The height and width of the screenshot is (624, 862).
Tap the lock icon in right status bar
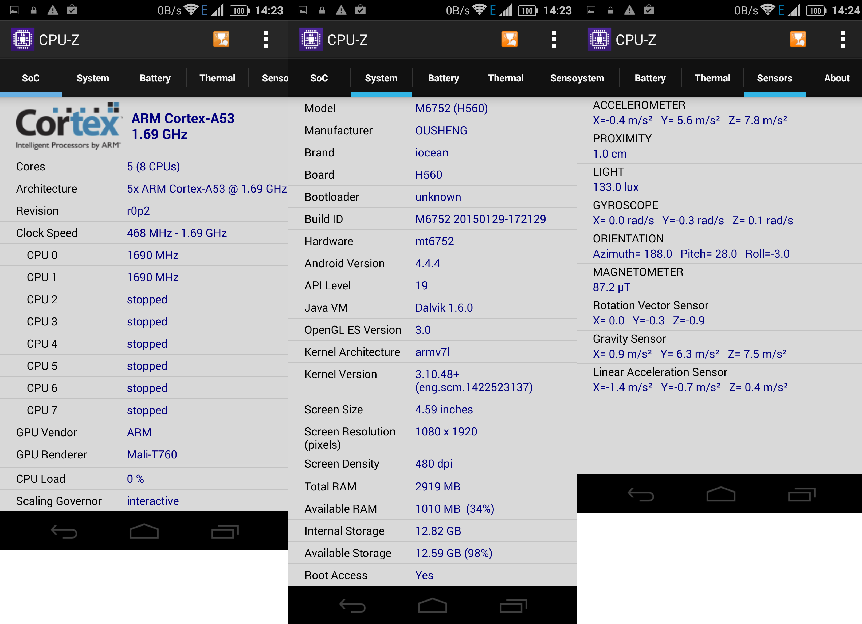point(610,10)
